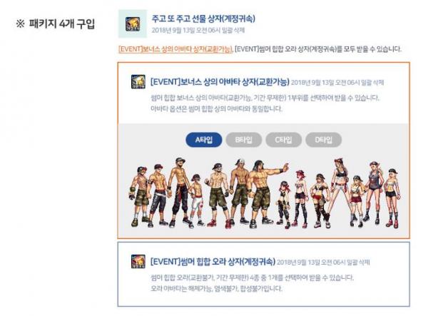428x316 pixels.
Task: Click the 패키지 4개 구입 heading
Action: point(56,24)
